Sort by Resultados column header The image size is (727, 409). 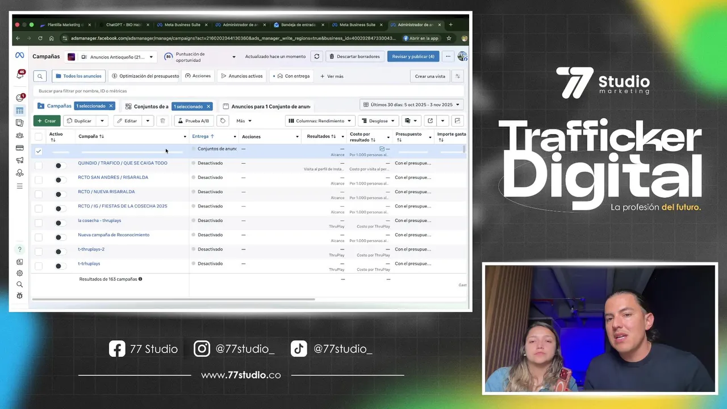(321, 136)
